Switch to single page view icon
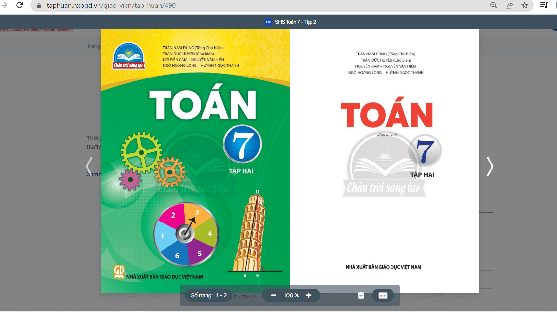This screenshot has width=557, height=312. (x=361, y=295)
